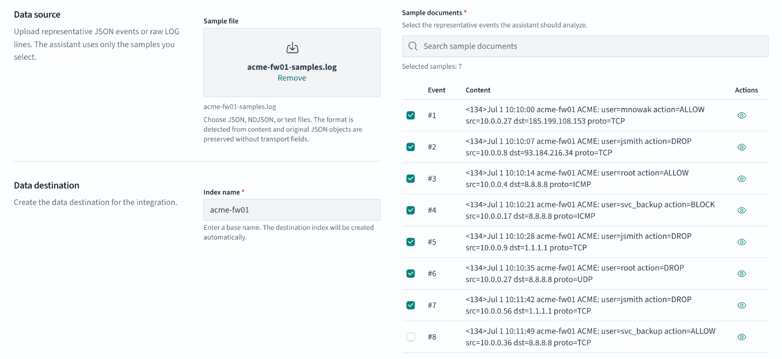Select content of event with src=10.0.0.9
Viewport: 782px width, 359px height.
point(579,242)
